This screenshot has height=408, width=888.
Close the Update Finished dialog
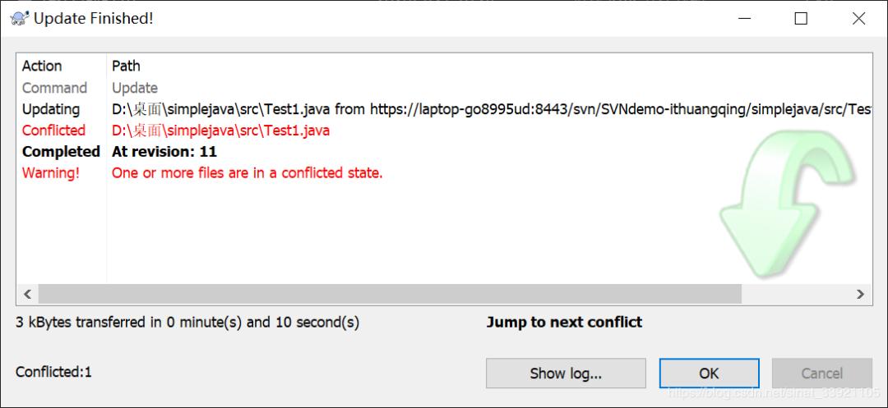858,18
